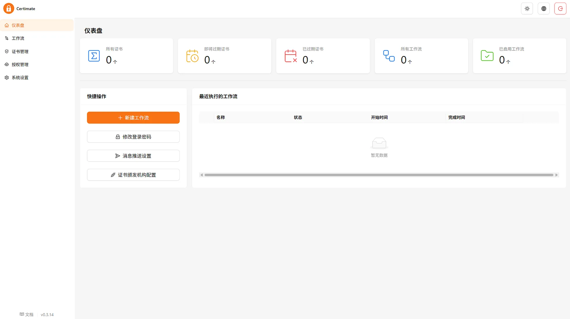Open 修改登录密码
This screenshot has height=319, width=570.
click(x=133, y=136)
